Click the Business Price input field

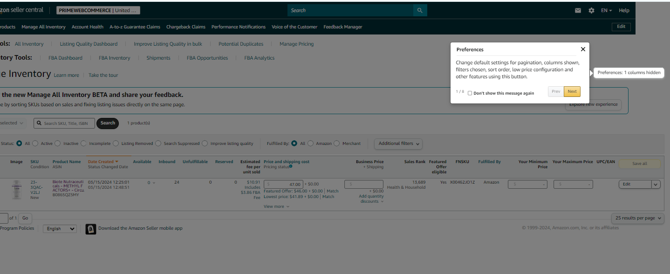(364, 184)
